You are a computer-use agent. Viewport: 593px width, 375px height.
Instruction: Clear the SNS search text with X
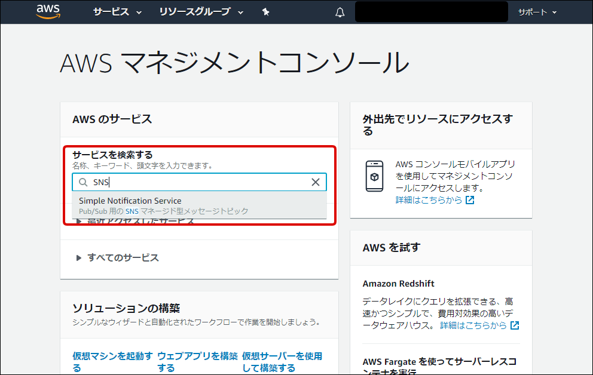pyautogui.click(x=316, y=182)
